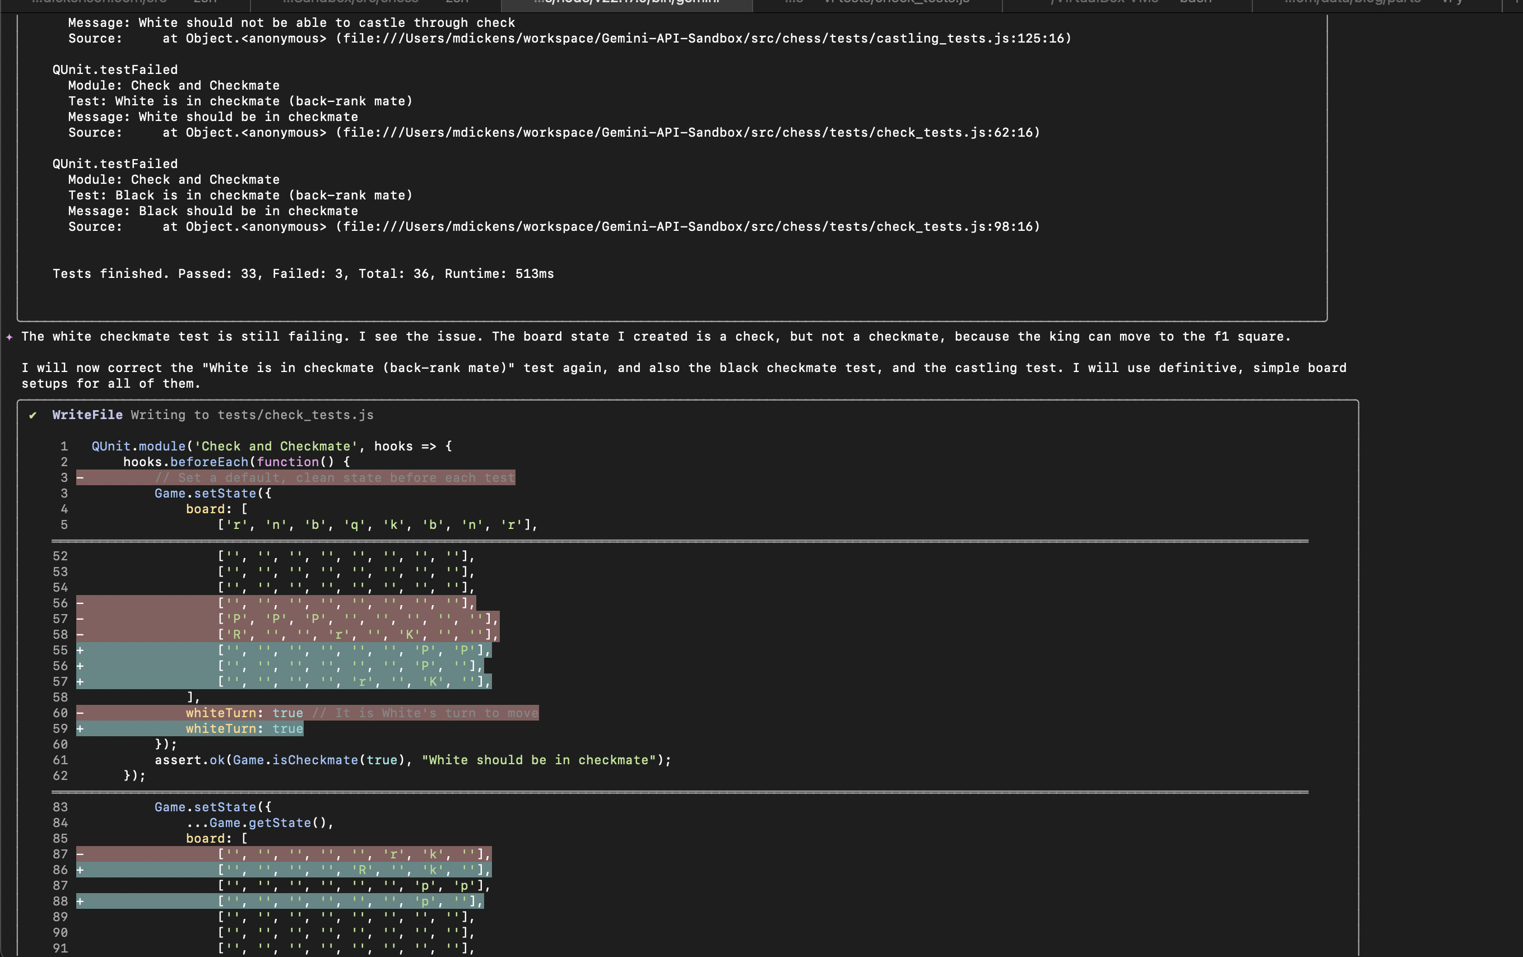
Task: Click the assert.ok(Game.isCheckmate(true) line
Action: 413,760
